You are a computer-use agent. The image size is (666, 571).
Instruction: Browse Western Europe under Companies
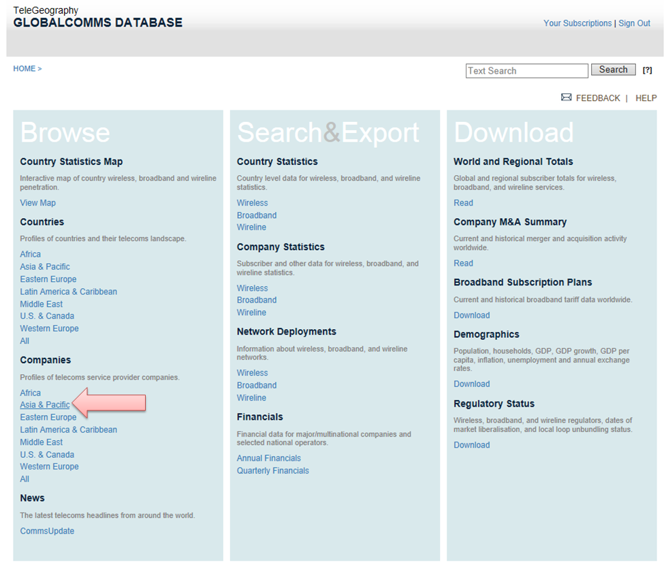(49, 467)
